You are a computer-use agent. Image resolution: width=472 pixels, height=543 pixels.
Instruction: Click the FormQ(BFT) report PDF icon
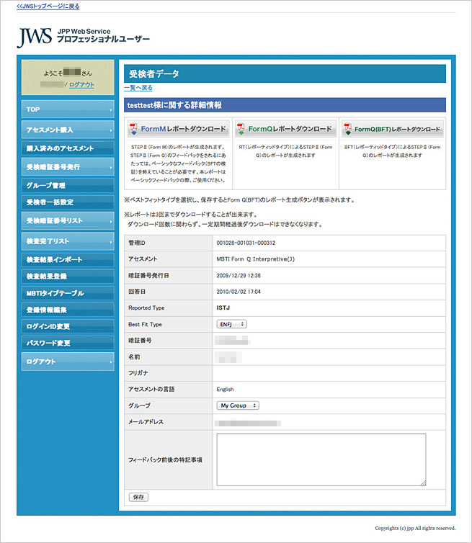point(347,130)
